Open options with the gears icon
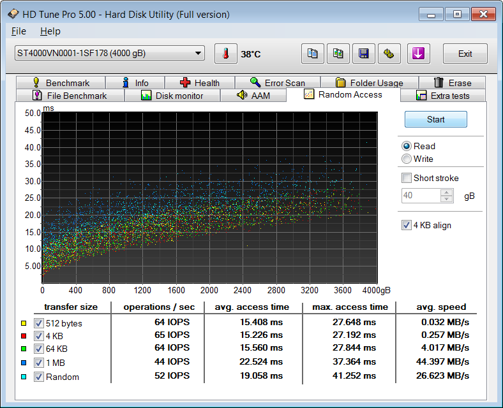Image resolution: width=503 pixels, height=408 pixels. click(x=389, y=54)
